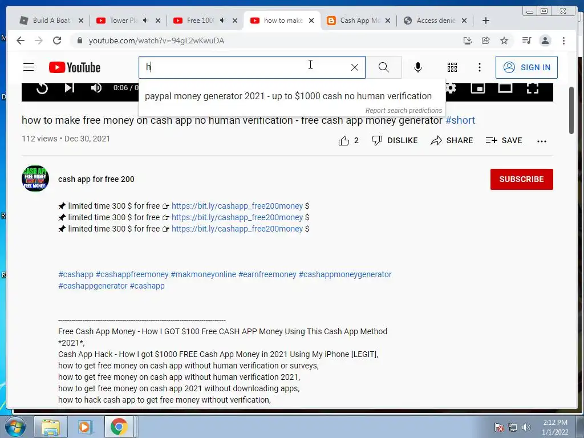Go back in browser history
This screenshot has height=438, width=584.
pos(21,40)
